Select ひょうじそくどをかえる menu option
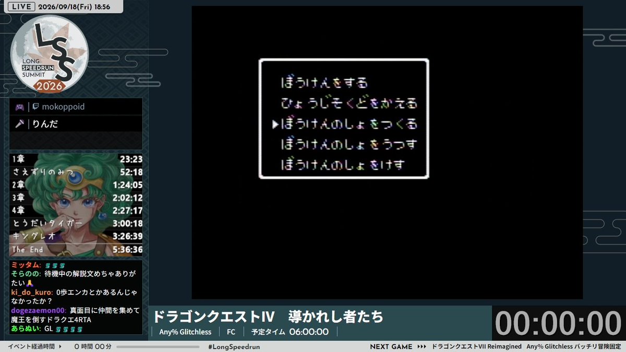Image resolution: width=626 pixels, height=352 pixels. pyautogui.click(x=350, y=103)
